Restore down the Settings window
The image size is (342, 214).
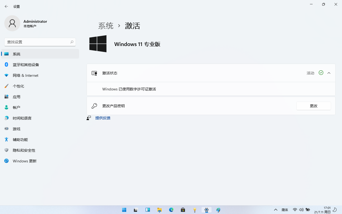click(x=324, y=4)
